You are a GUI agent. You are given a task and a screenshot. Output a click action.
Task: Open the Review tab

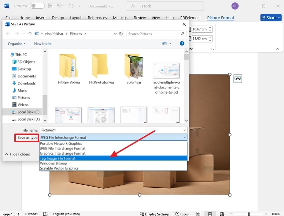click(140, 18)
